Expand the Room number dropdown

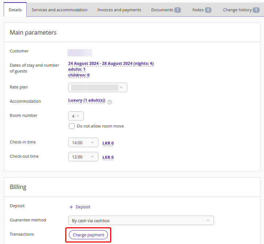pos(76,116)
